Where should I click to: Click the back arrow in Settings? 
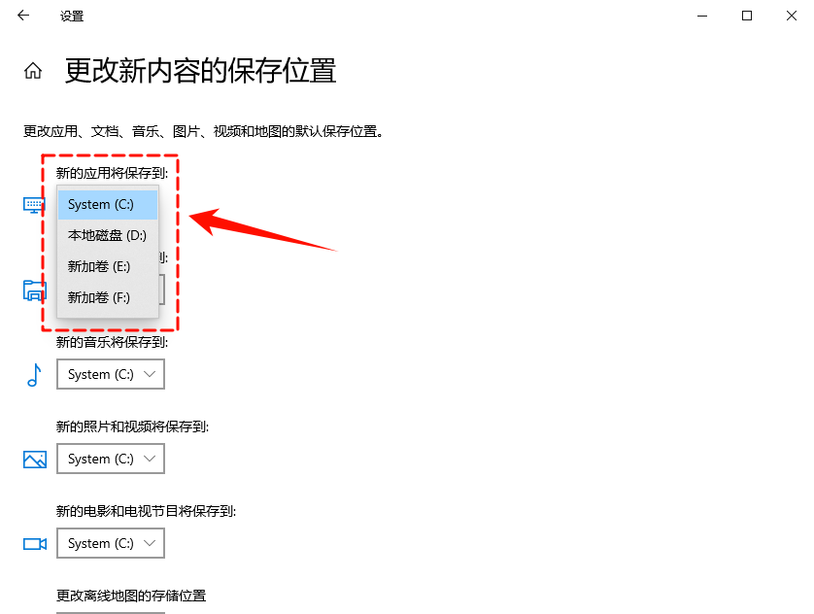point(23,16)
